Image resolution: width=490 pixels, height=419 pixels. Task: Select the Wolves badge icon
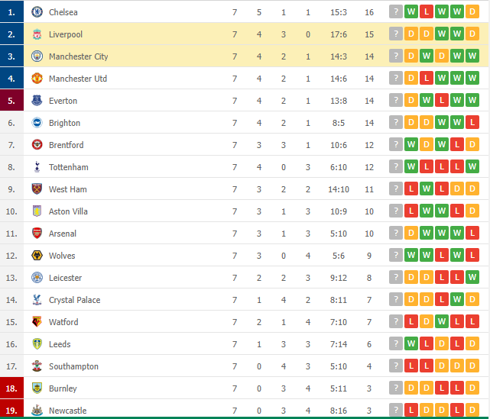tap(37, 256)
